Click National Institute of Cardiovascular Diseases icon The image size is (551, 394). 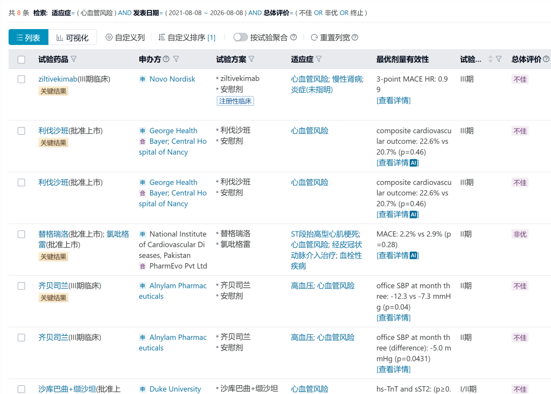[x=142, y=234]
